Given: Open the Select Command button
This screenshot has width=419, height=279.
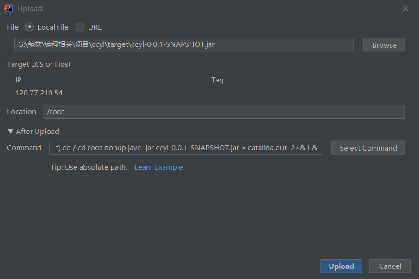Looking at the screenshot, I should pos(368,148).
